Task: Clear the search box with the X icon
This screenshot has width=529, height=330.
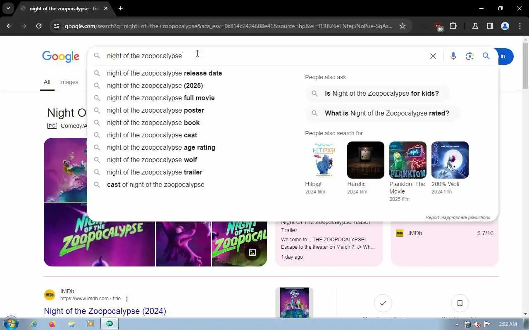Action: [433, 56]
